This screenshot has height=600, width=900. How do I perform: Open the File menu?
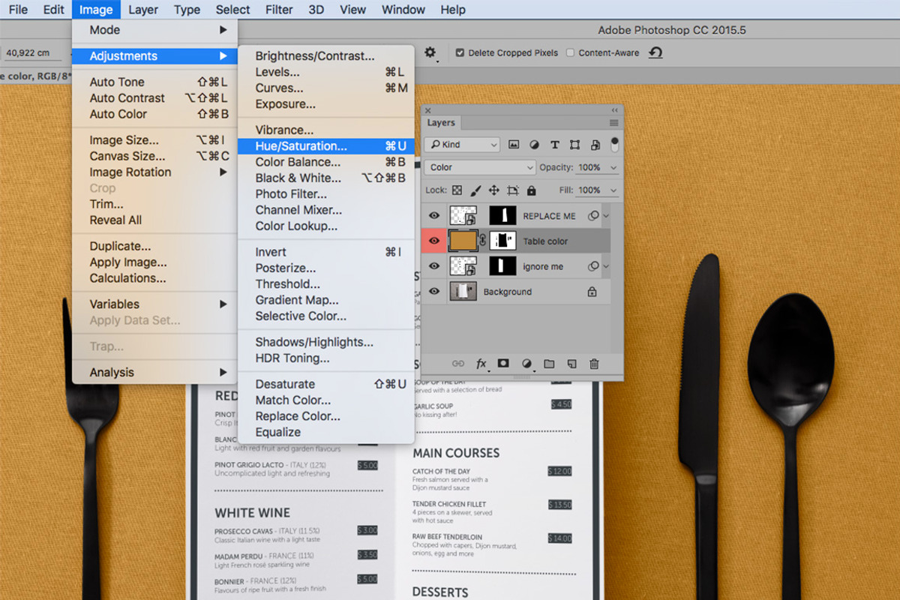point(18,10)
